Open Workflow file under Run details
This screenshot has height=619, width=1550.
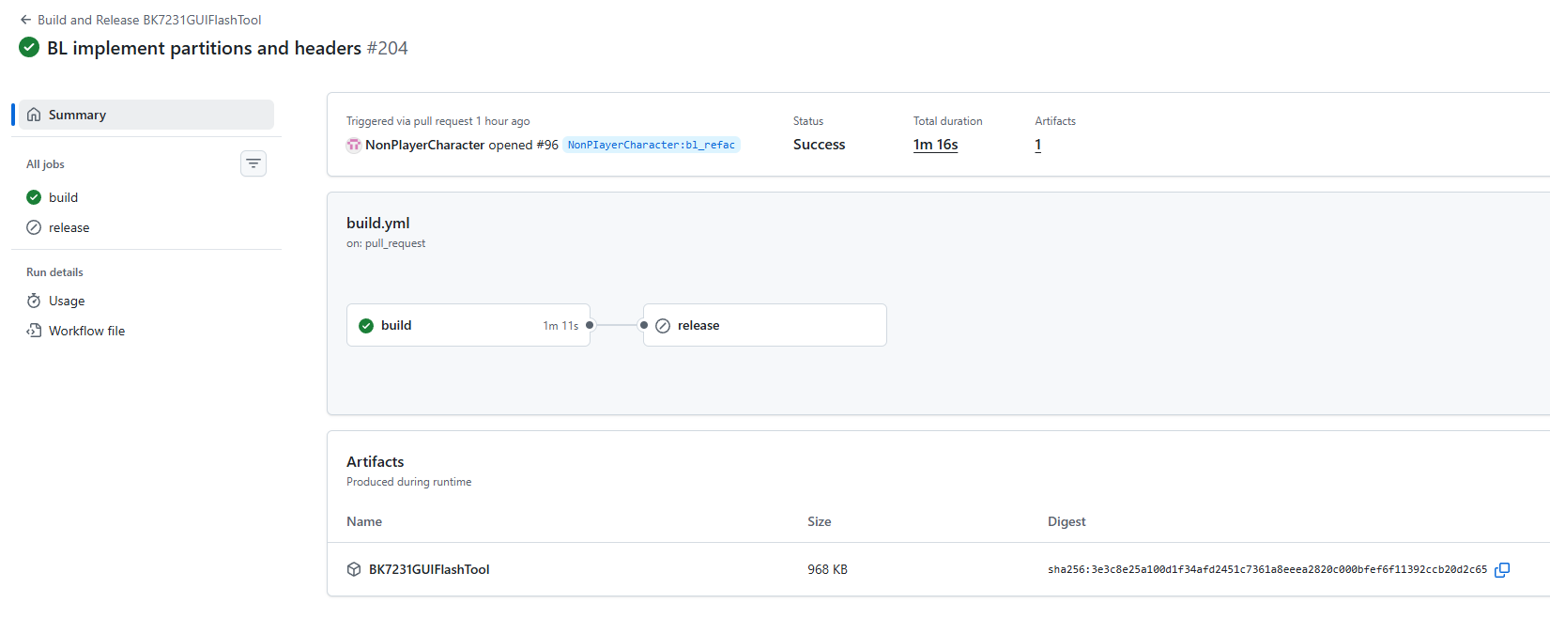coord(146,331)
